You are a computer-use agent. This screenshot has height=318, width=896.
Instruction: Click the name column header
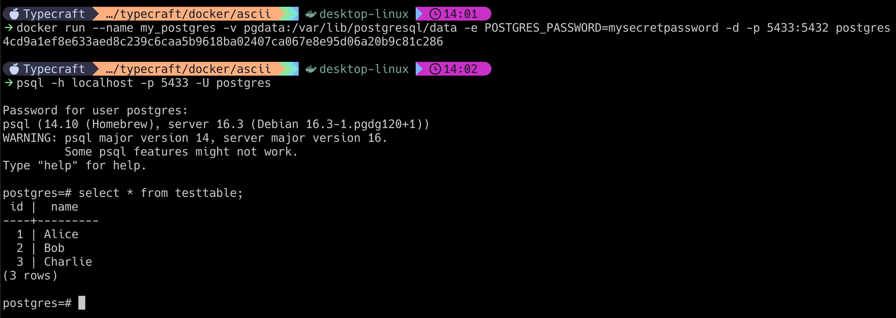click(65, 207)
